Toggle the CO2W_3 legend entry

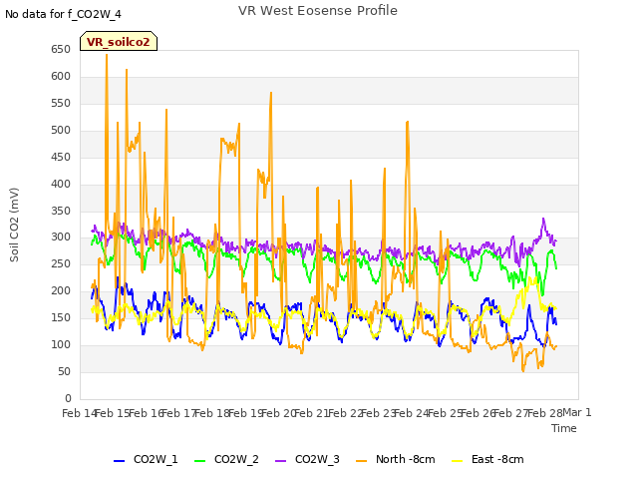[307, 459]
